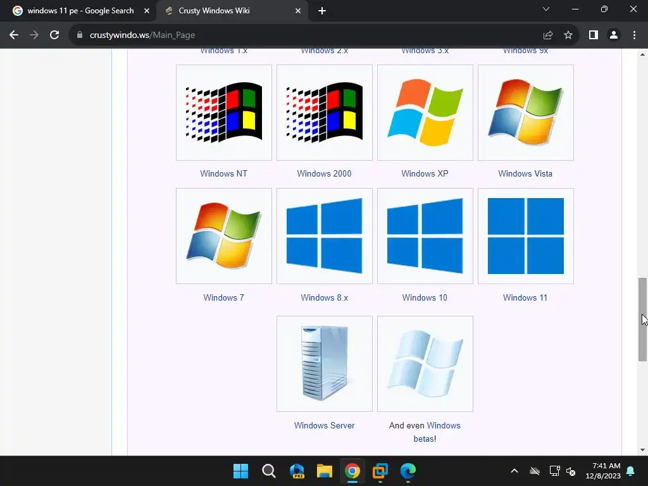Open the Windows Start menu
Viewport: 648px width, 486px height.
click(240, 471)
